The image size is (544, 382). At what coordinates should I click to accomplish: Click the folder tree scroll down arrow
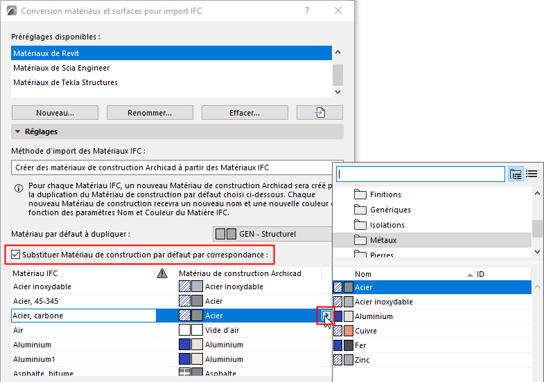(x=537, y=252)
